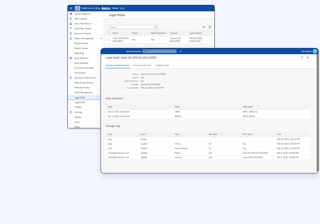320x224 pixels.
Task: Click the System Selection sidebar icon
Action: (71, 14)
